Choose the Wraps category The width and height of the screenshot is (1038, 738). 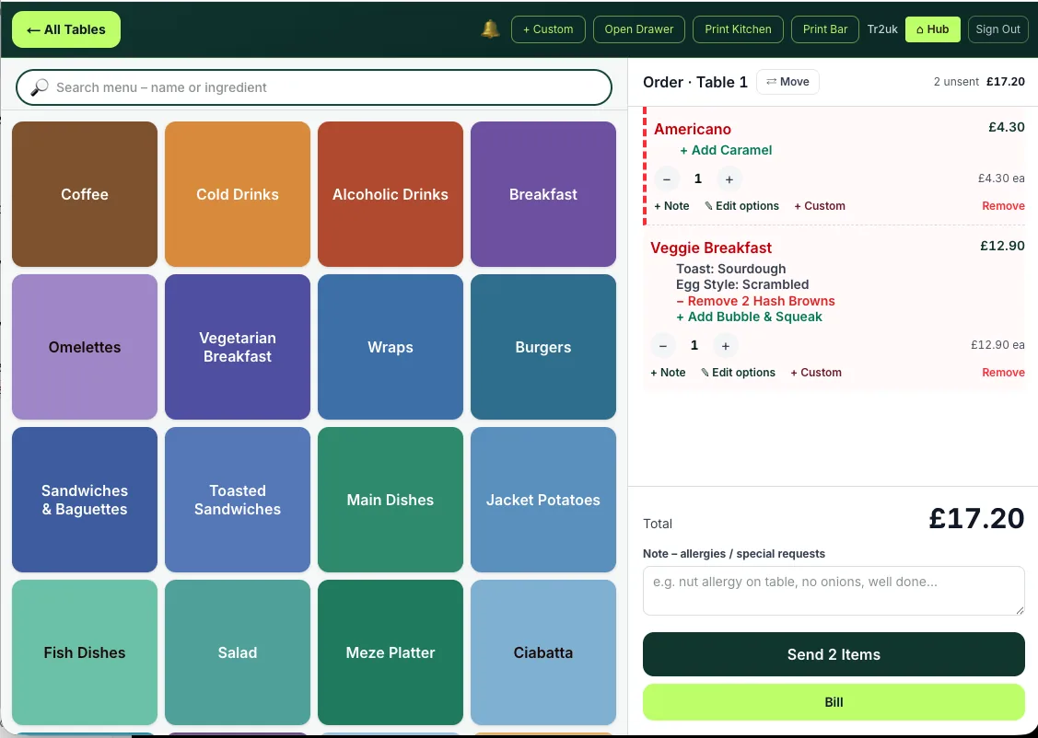click(x=391, y=347)
